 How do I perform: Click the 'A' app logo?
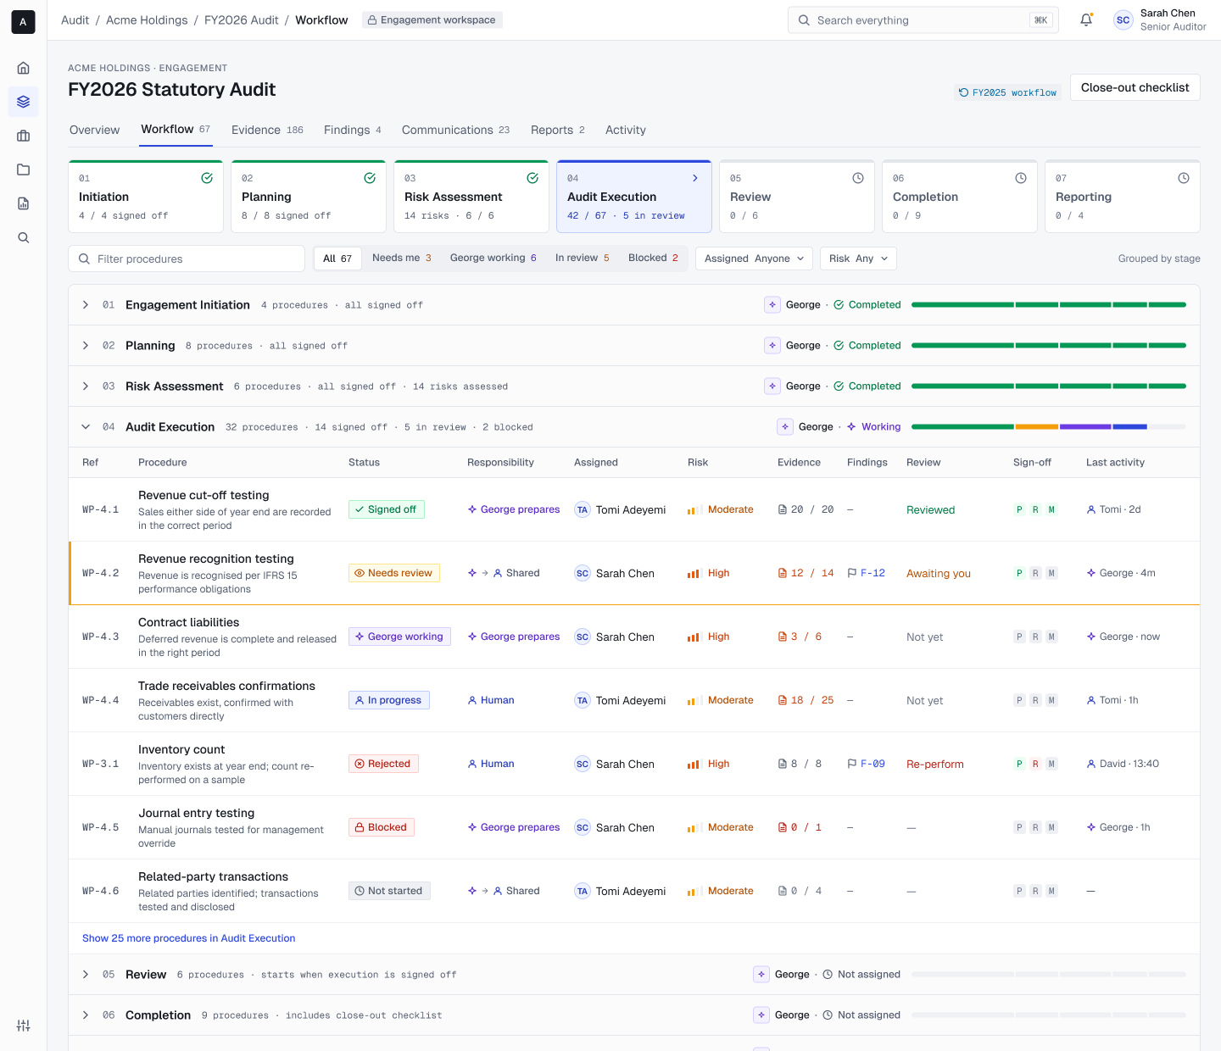click(23, 22)
